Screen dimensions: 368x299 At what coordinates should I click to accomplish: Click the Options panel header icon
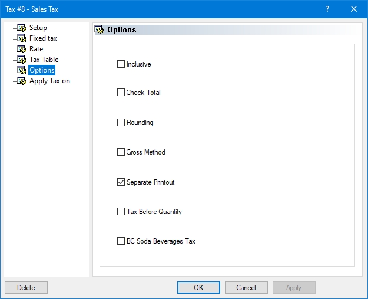[x=100, y=30]
